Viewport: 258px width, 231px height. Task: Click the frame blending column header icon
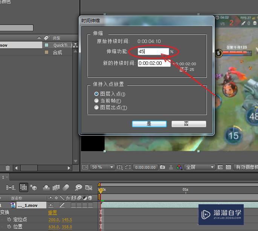coord(73,198)
